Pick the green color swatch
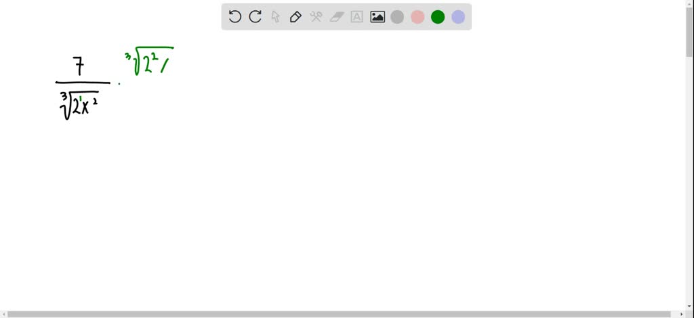This screenshot has width=694, height=318. pos(438,17)
